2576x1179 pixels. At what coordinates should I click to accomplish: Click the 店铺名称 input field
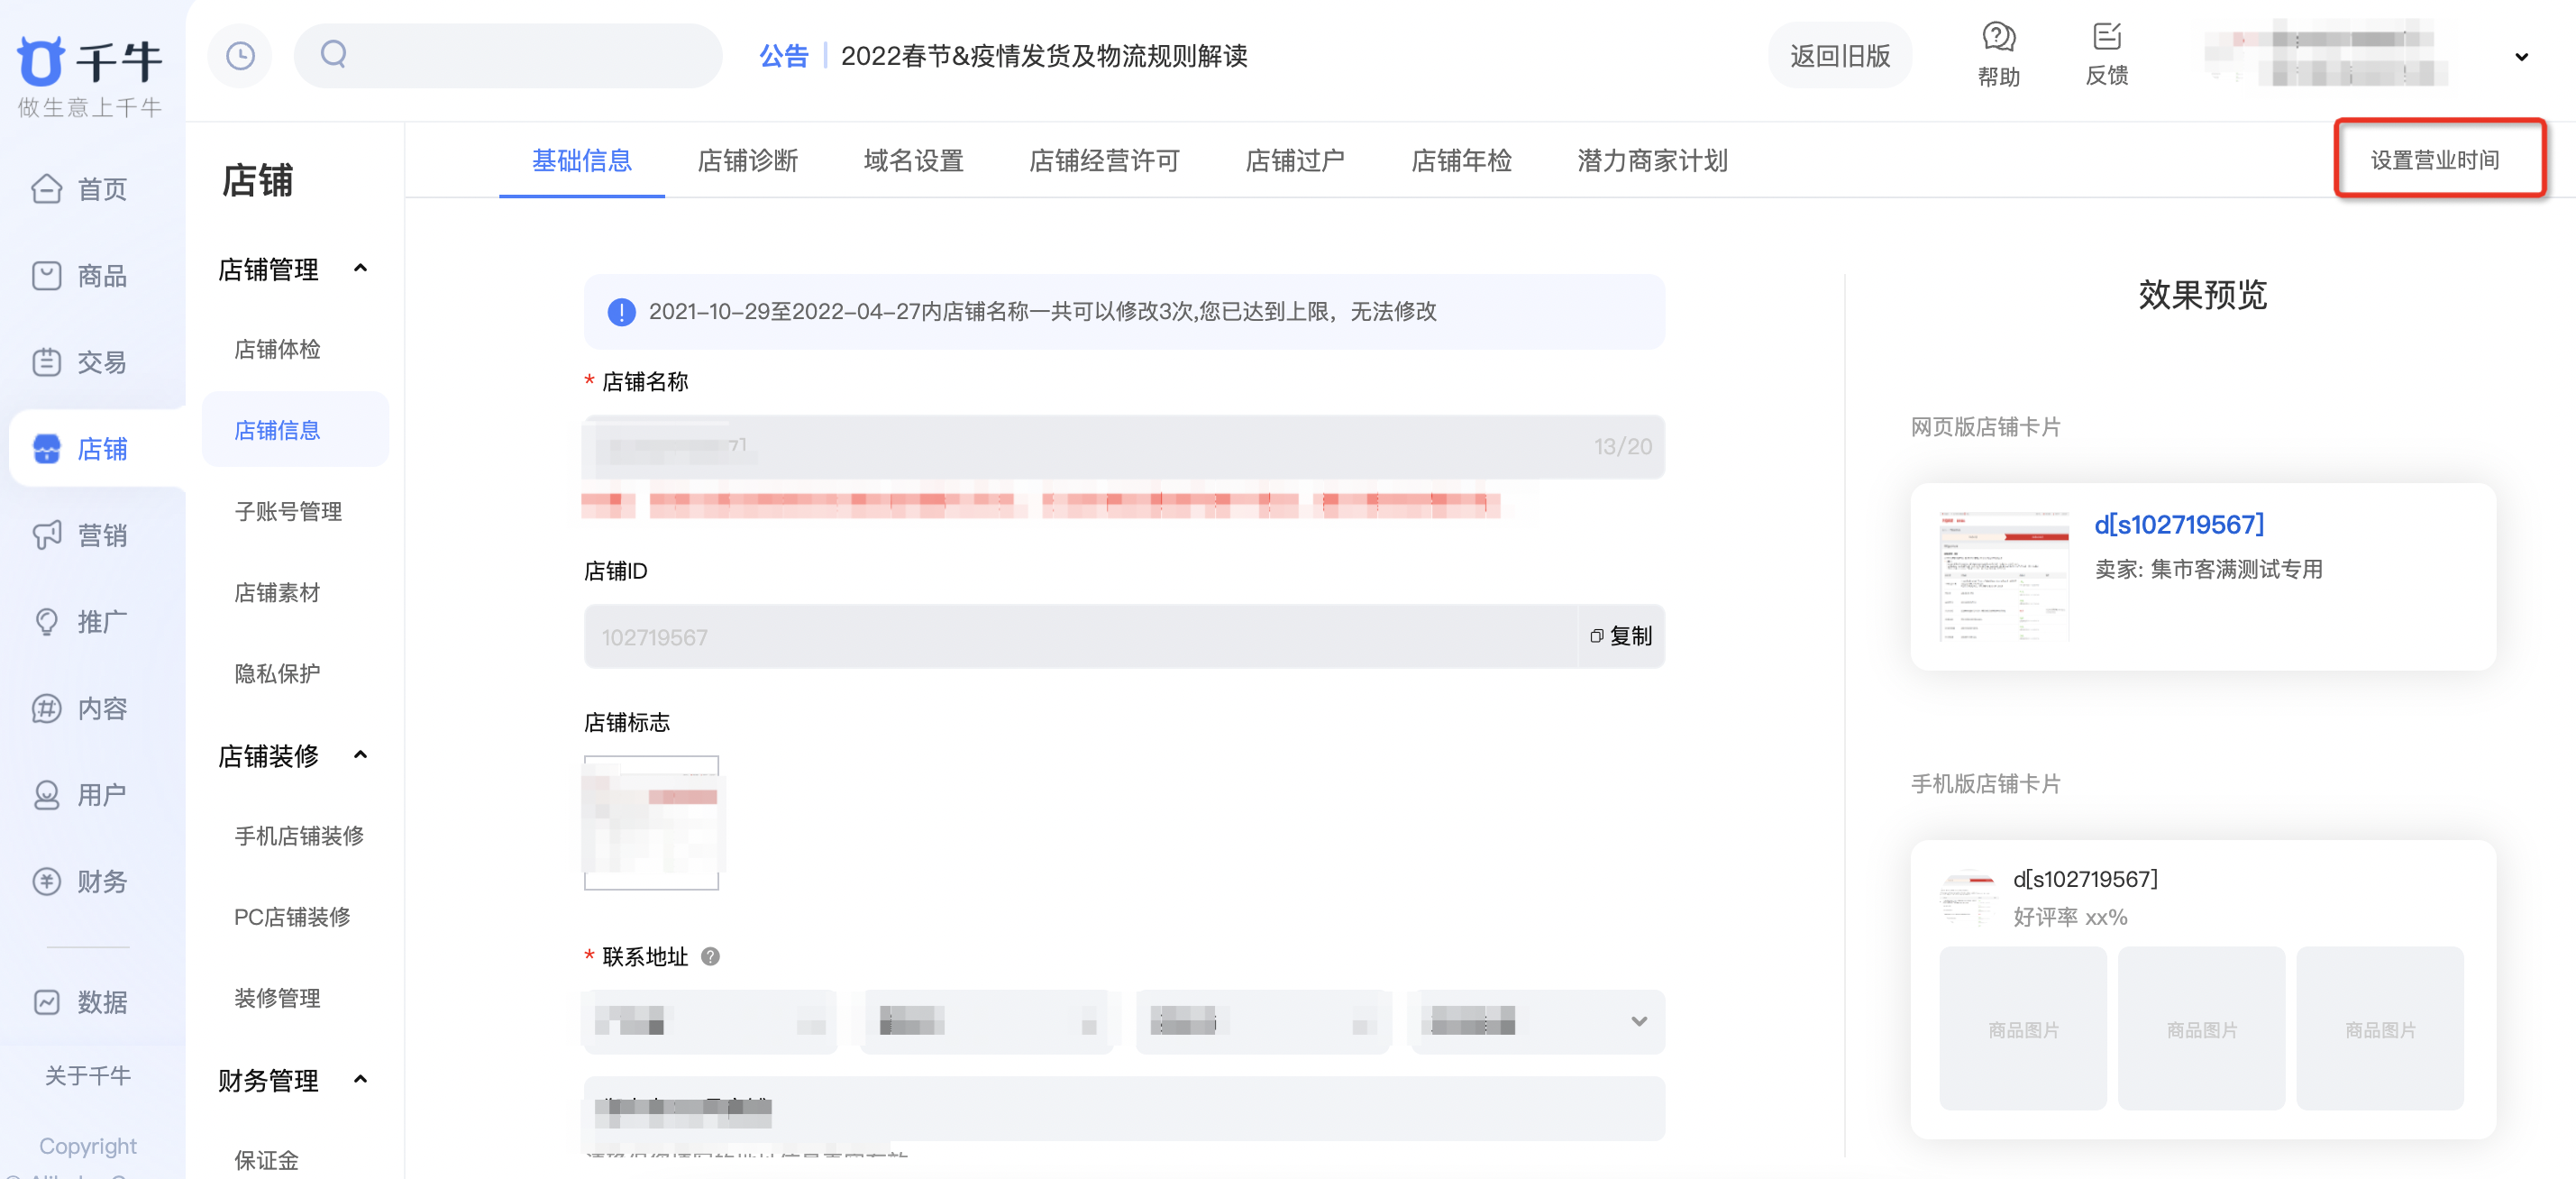pyautogui.click(x=1124, y=447)
